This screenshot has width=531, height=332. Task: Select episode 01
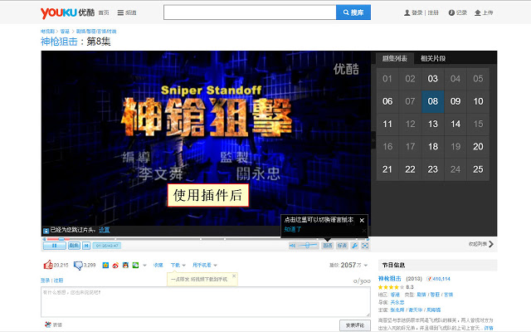(x=387, y=79)
